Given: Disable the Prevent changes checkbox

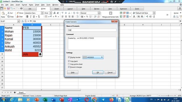Looking at the screenshot, I should (69, 67).
